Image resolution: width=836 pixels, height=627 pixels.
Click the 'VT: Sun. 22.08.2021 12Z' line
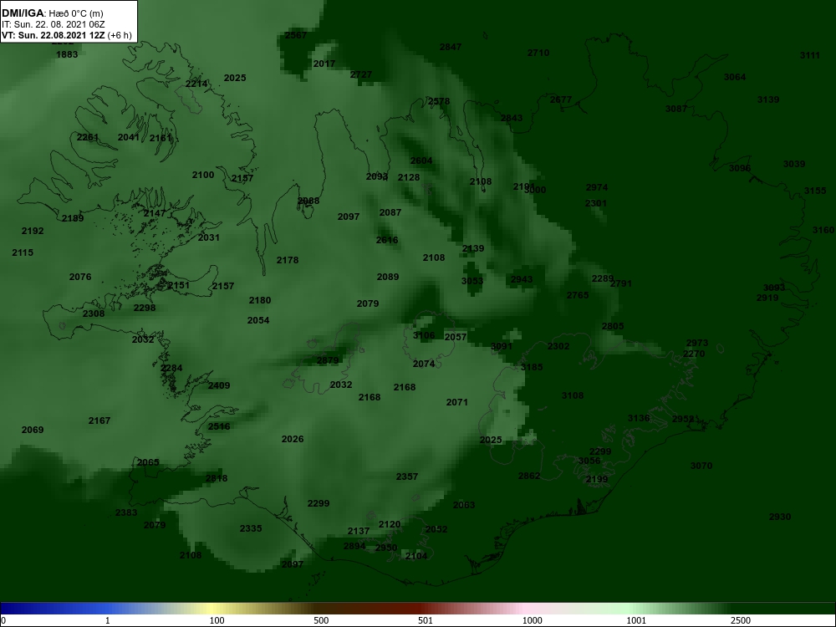(54, 36)
